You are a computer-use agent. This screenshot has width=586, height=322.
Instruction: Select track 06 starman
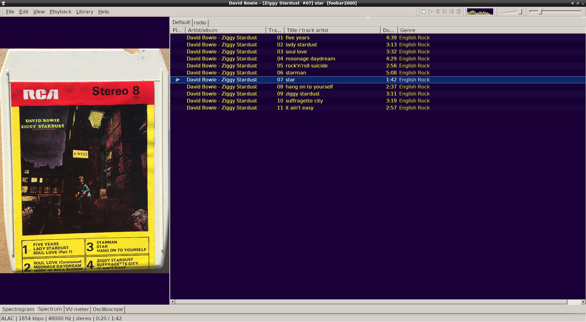click(x=378, y=73)
